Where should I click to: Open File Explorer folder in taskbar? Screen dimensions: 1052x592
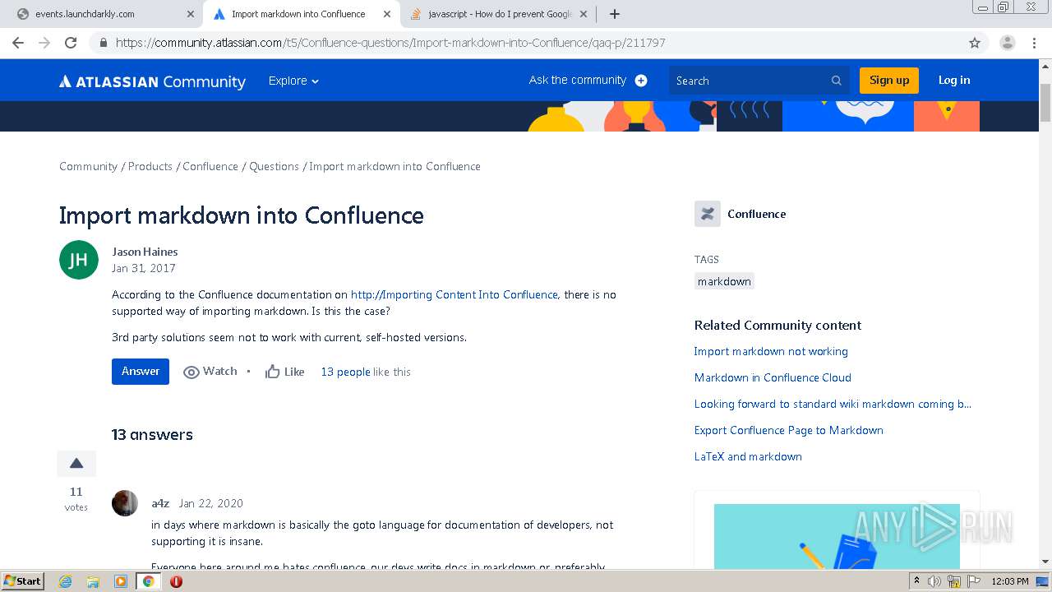tap(93, 581)
